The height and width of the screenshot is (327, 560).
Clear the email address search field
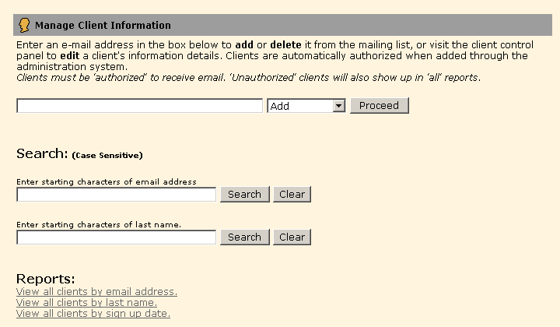click(292, 195)
